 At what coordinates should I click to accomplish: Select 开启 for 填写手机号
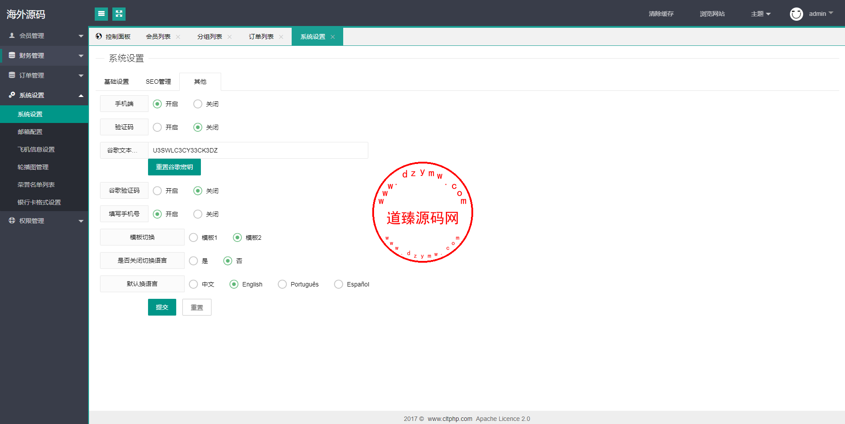(x=157, y=214)
